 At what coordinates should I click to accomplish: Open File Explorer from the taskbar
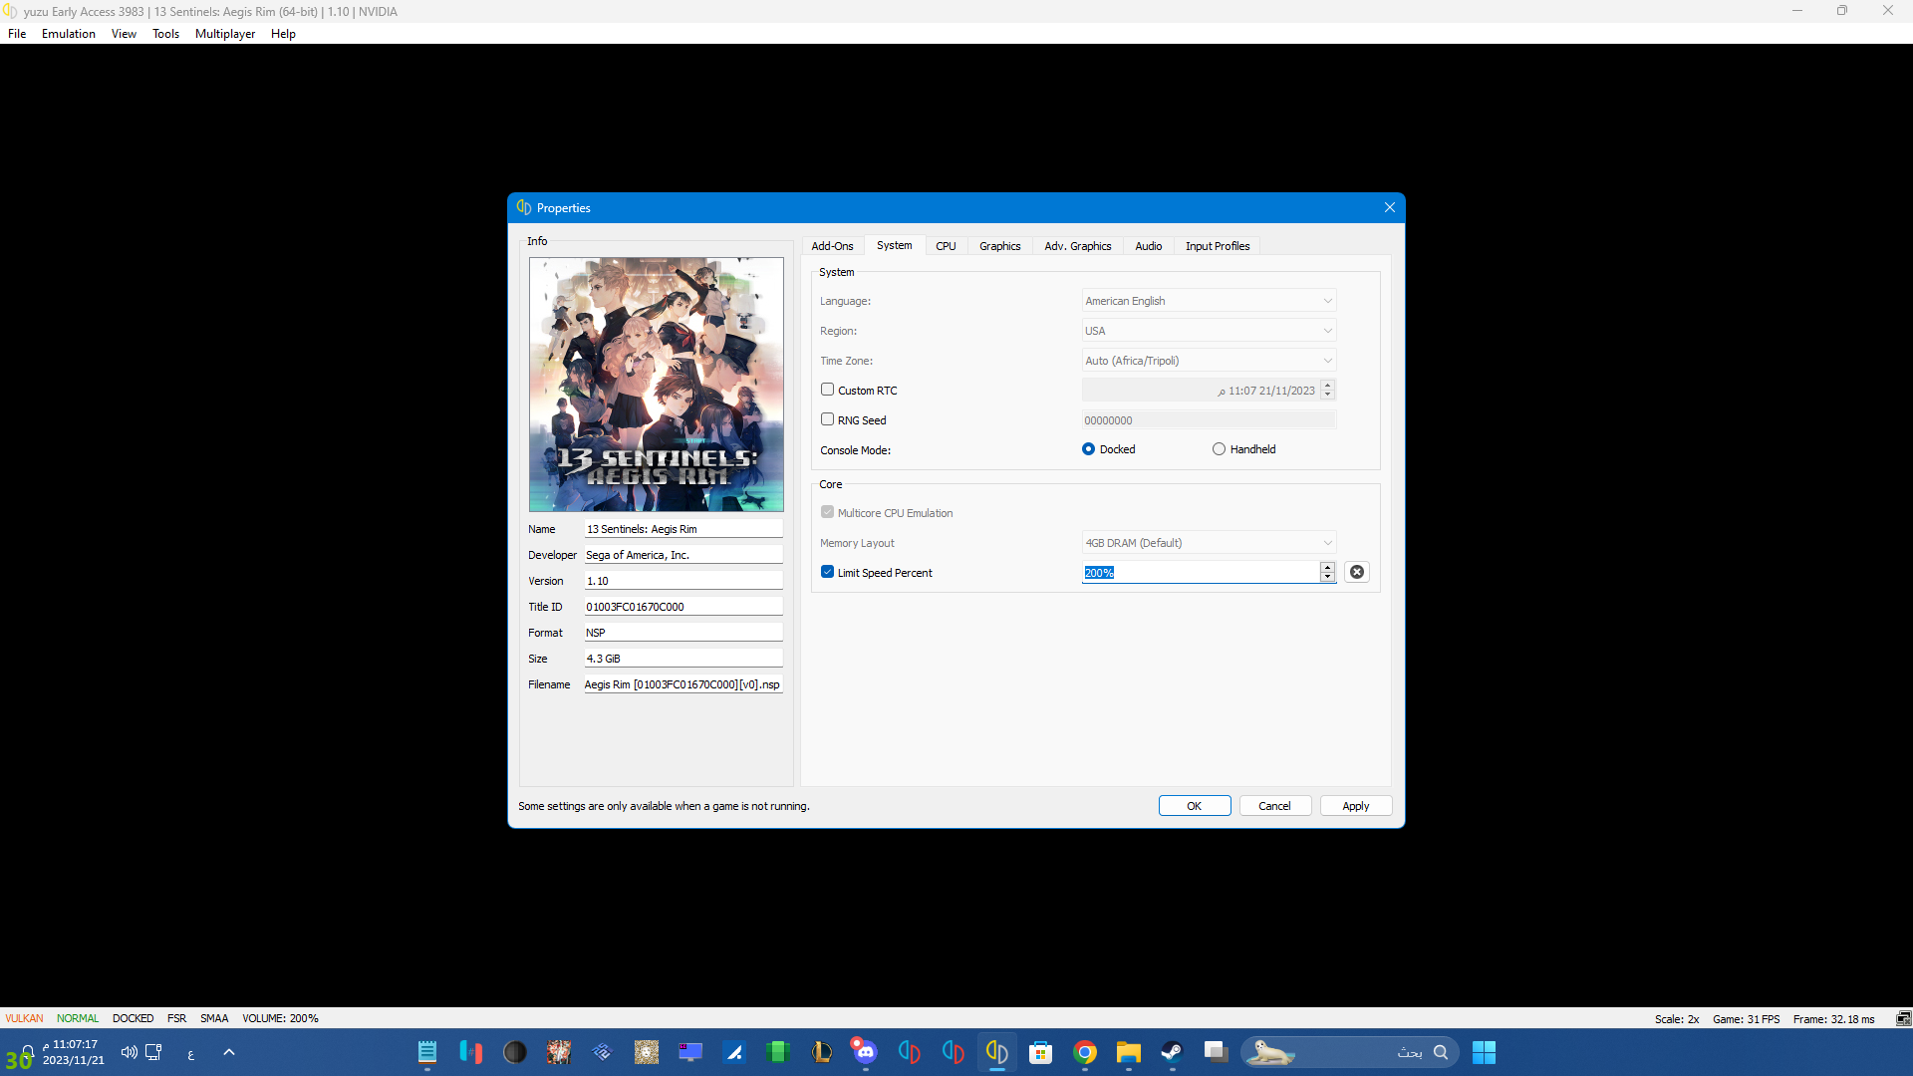(1129, 1052)
